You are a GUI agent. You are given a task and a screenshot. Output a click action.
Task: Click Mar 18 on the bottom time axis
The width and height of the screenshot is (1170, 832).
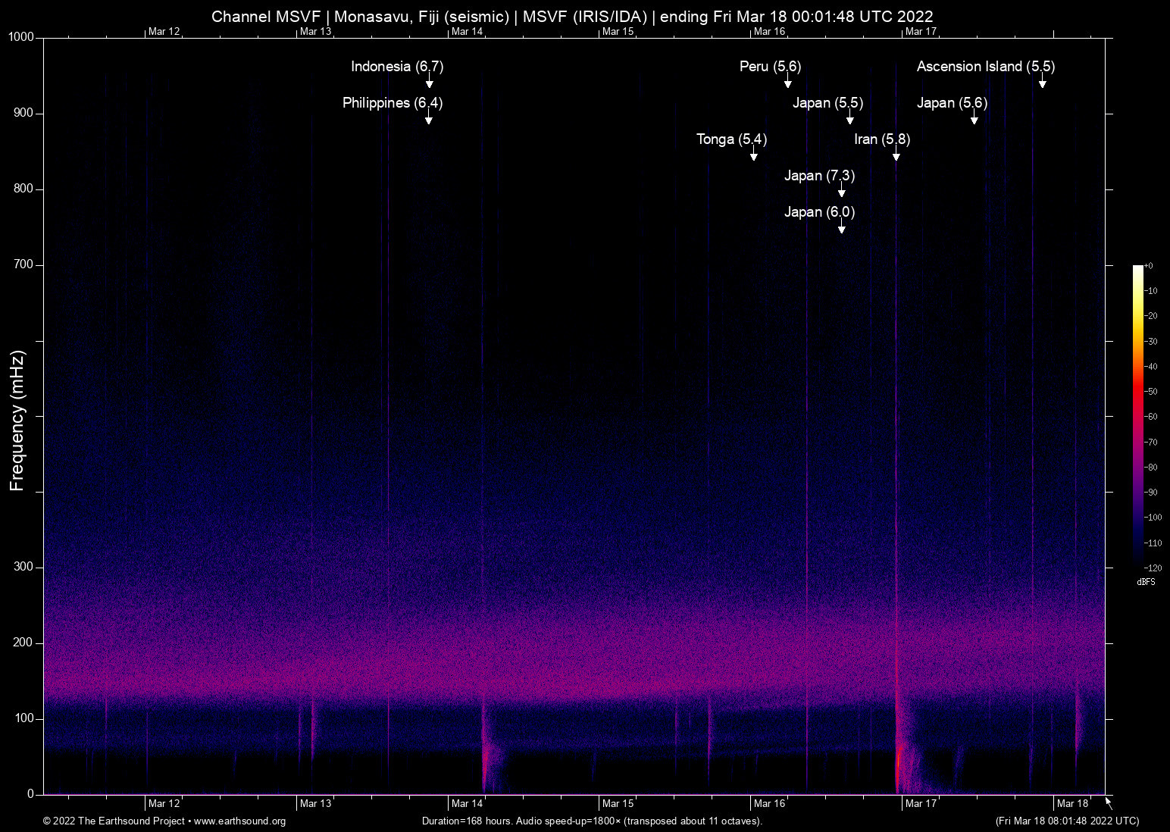(x=1073, y=804)
